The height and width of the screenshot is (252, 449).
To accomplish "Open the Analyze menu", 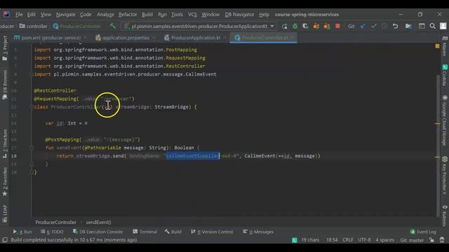I will point(105,14).
